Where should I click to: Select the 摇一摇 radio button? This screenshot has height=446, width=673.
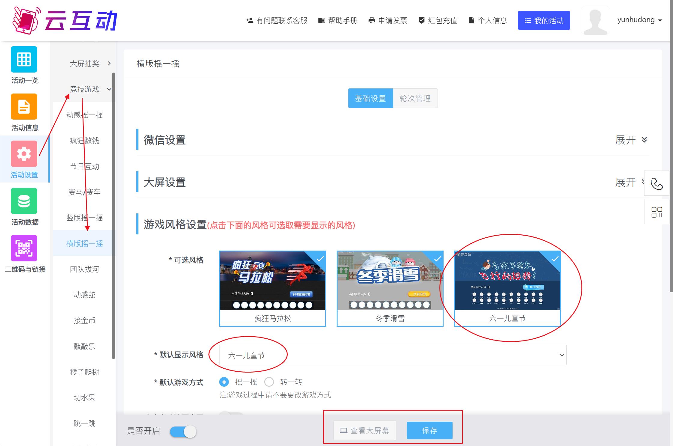click(x=224, y=382)
